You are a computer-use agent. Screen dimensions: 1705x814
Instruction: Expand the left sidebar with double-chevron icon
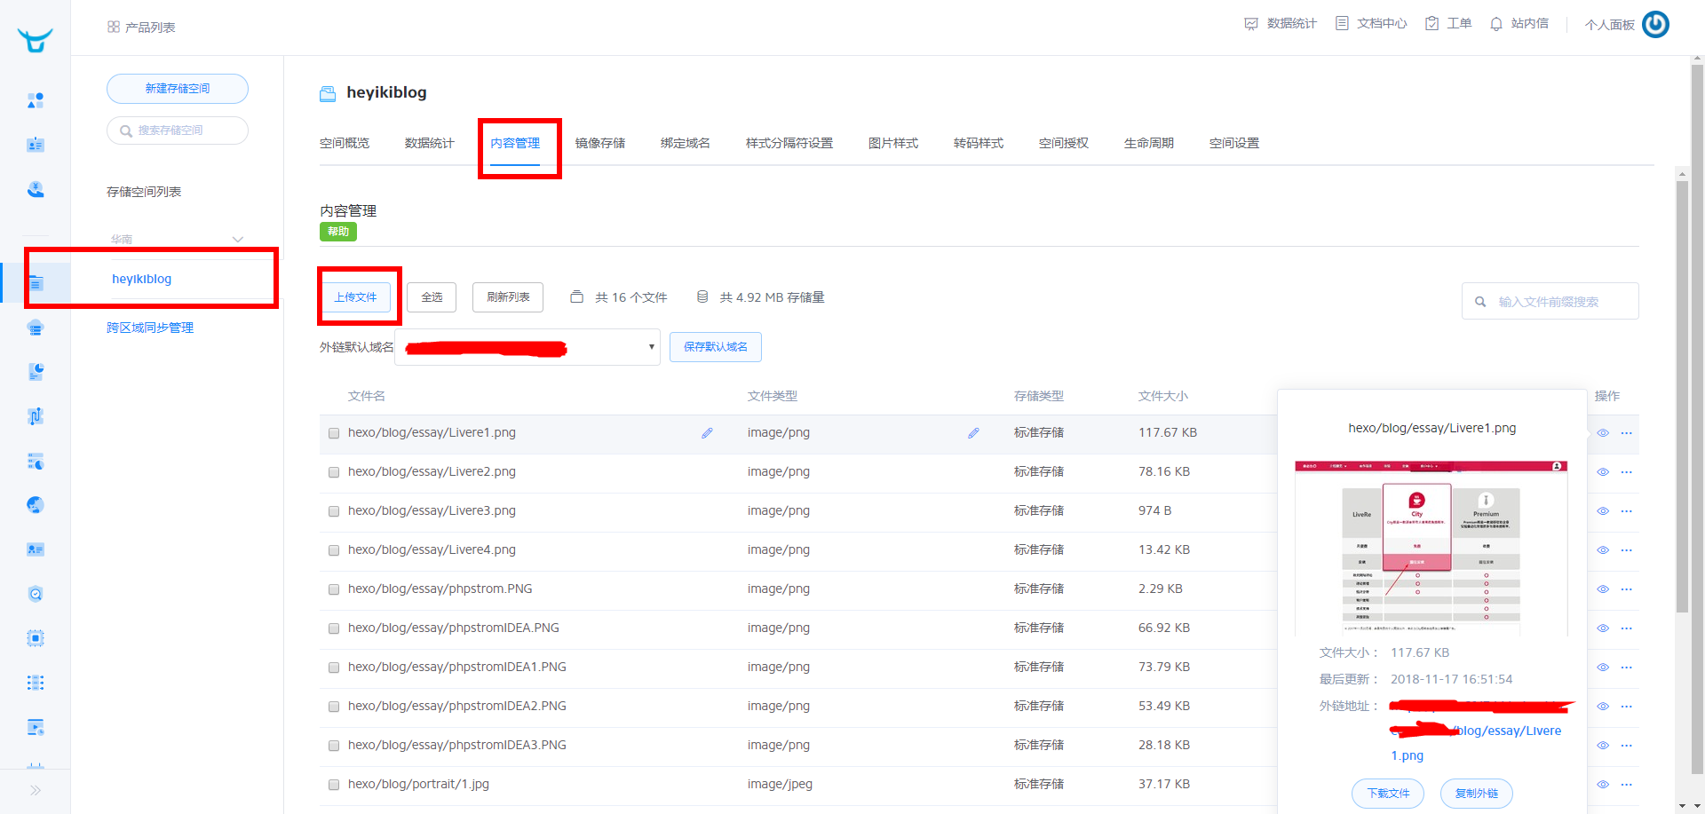[x=36, y=790]
